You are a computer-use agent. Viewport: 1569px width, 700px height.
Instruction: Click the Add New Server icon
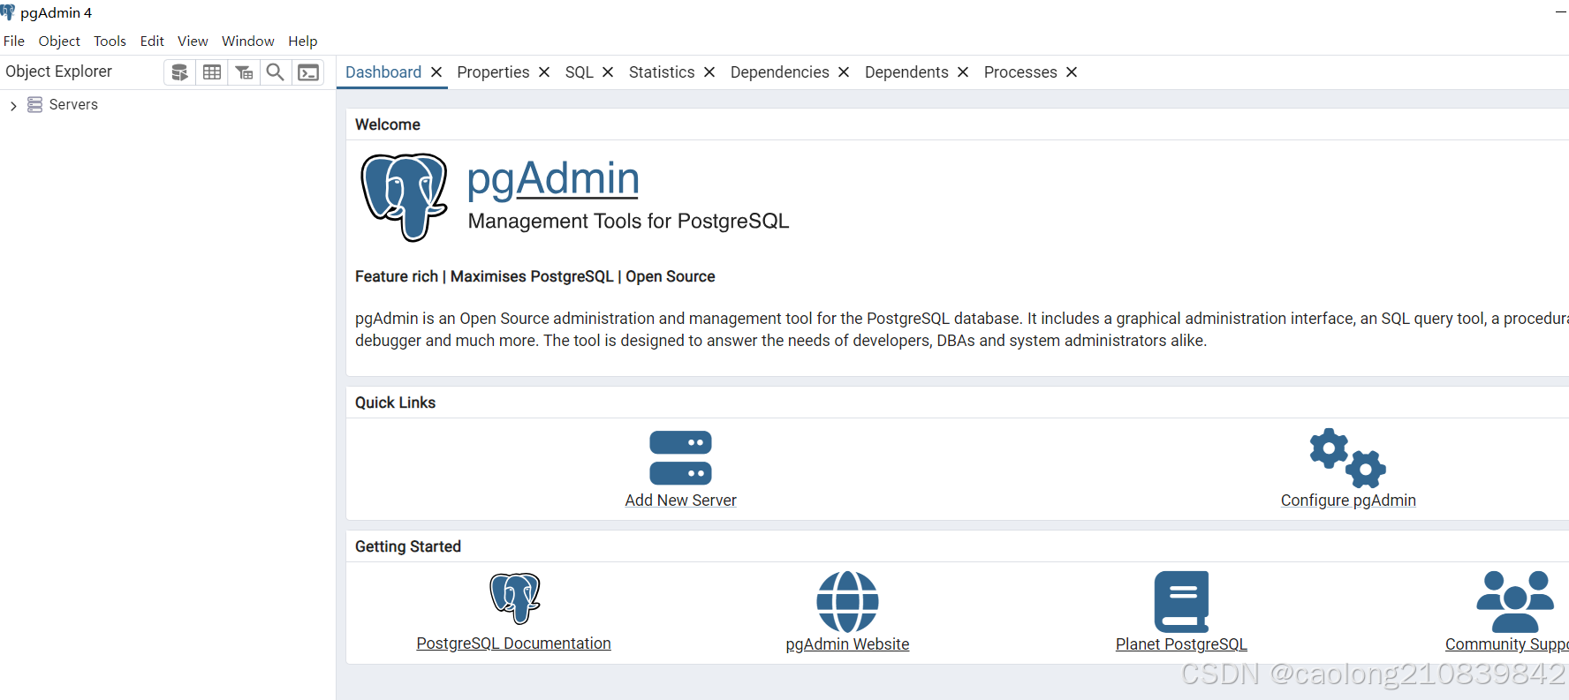click(x=680, y=458)
